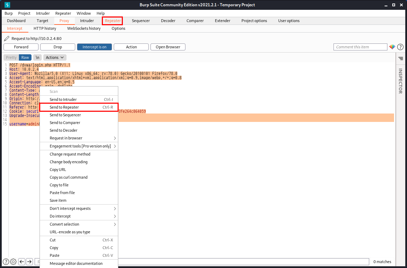Click the Drop button
Viewport: 407px width, 268px height.
pyautogui.click(x=58, y=47)
